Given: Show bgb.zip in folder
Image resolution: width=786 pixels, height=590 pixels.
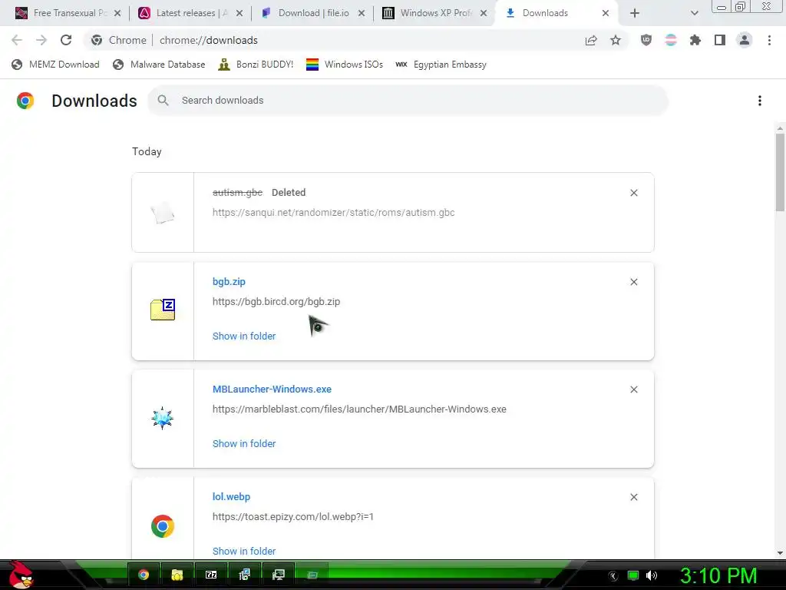Looking at the screenshot, I should 243,336.
